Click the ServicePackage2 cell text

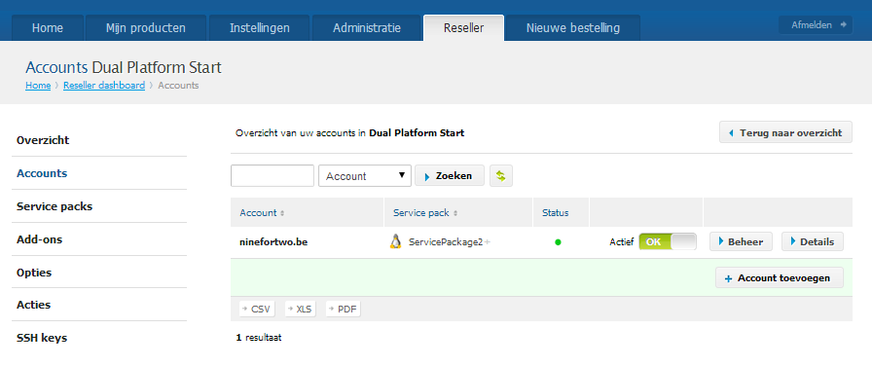point(446,242)
